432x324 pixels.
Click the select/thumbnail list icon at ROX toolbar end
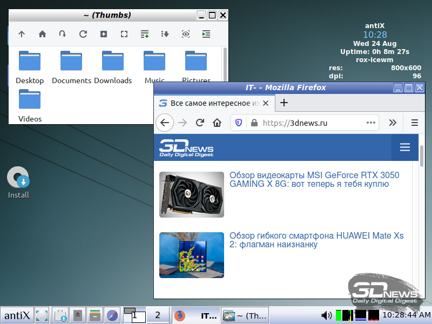point(206,34)
